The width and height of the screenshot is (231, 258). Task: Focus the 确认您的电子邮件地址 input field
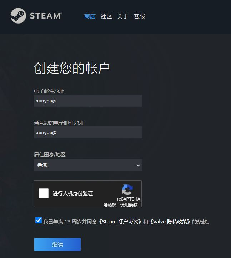88,132
